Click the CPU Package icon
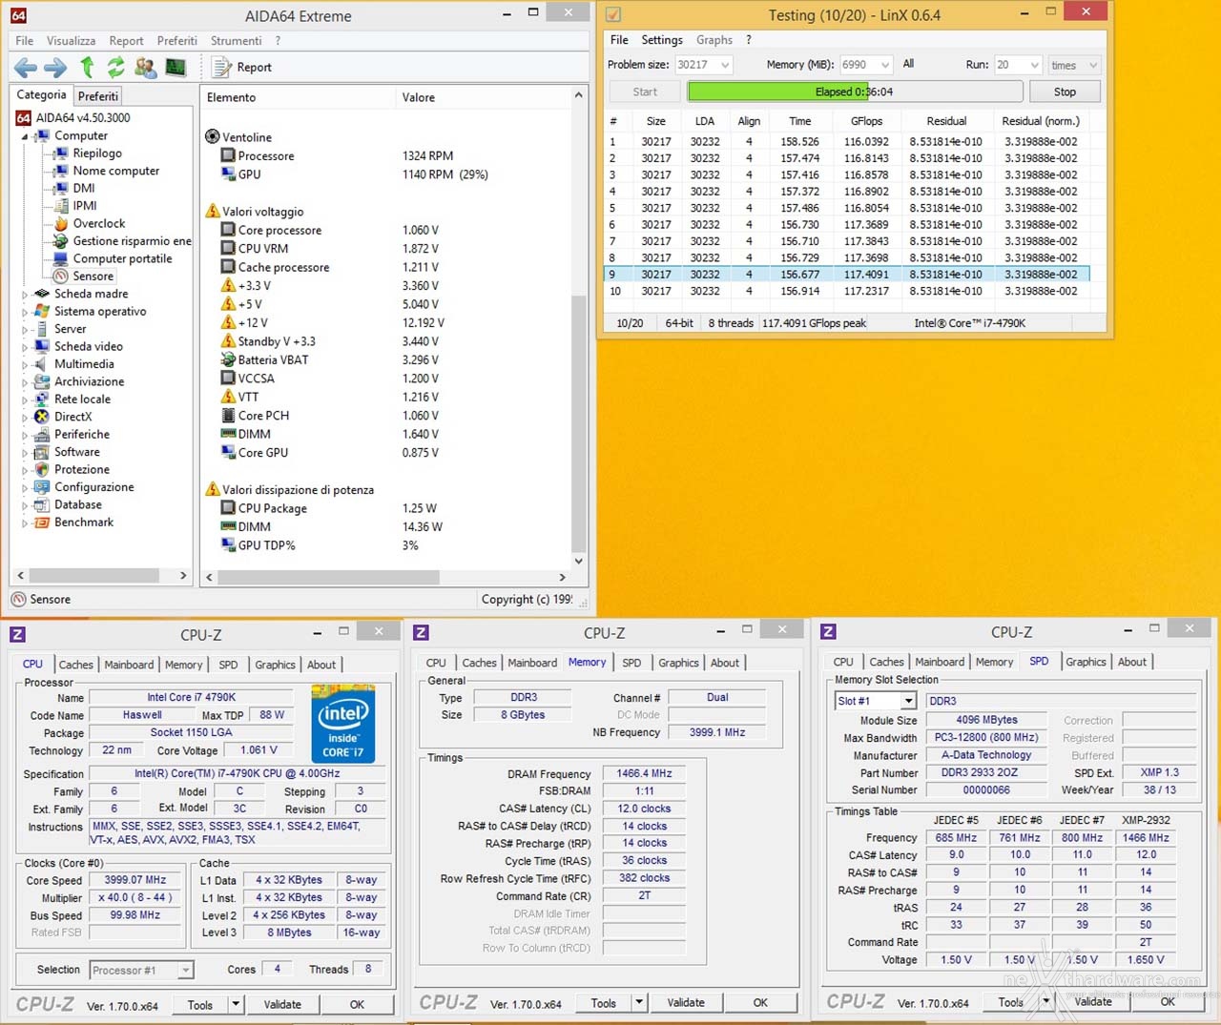The width and height of the screenshot is (1221, 1025). click(x=228, y=508)
